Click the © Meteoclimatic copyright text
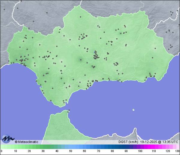This screenshot has width=180, height=155. 26,142
